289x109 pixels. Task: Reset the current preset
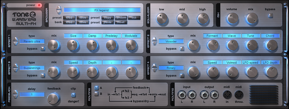coord(121,22)
